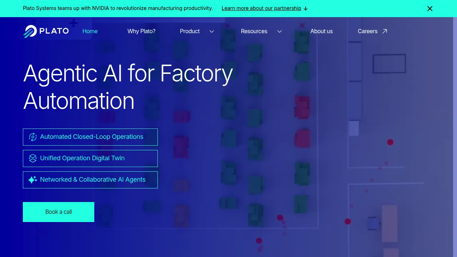Click the Automated Closed-Loop Operations icon
457x257 pixels.
point(33,137)
